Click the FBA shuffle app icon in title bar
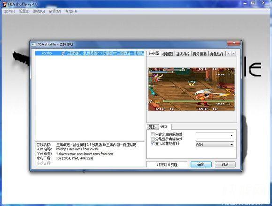This screenshot has width=272, height=206. pyautogui.click(x=5, y=4)
